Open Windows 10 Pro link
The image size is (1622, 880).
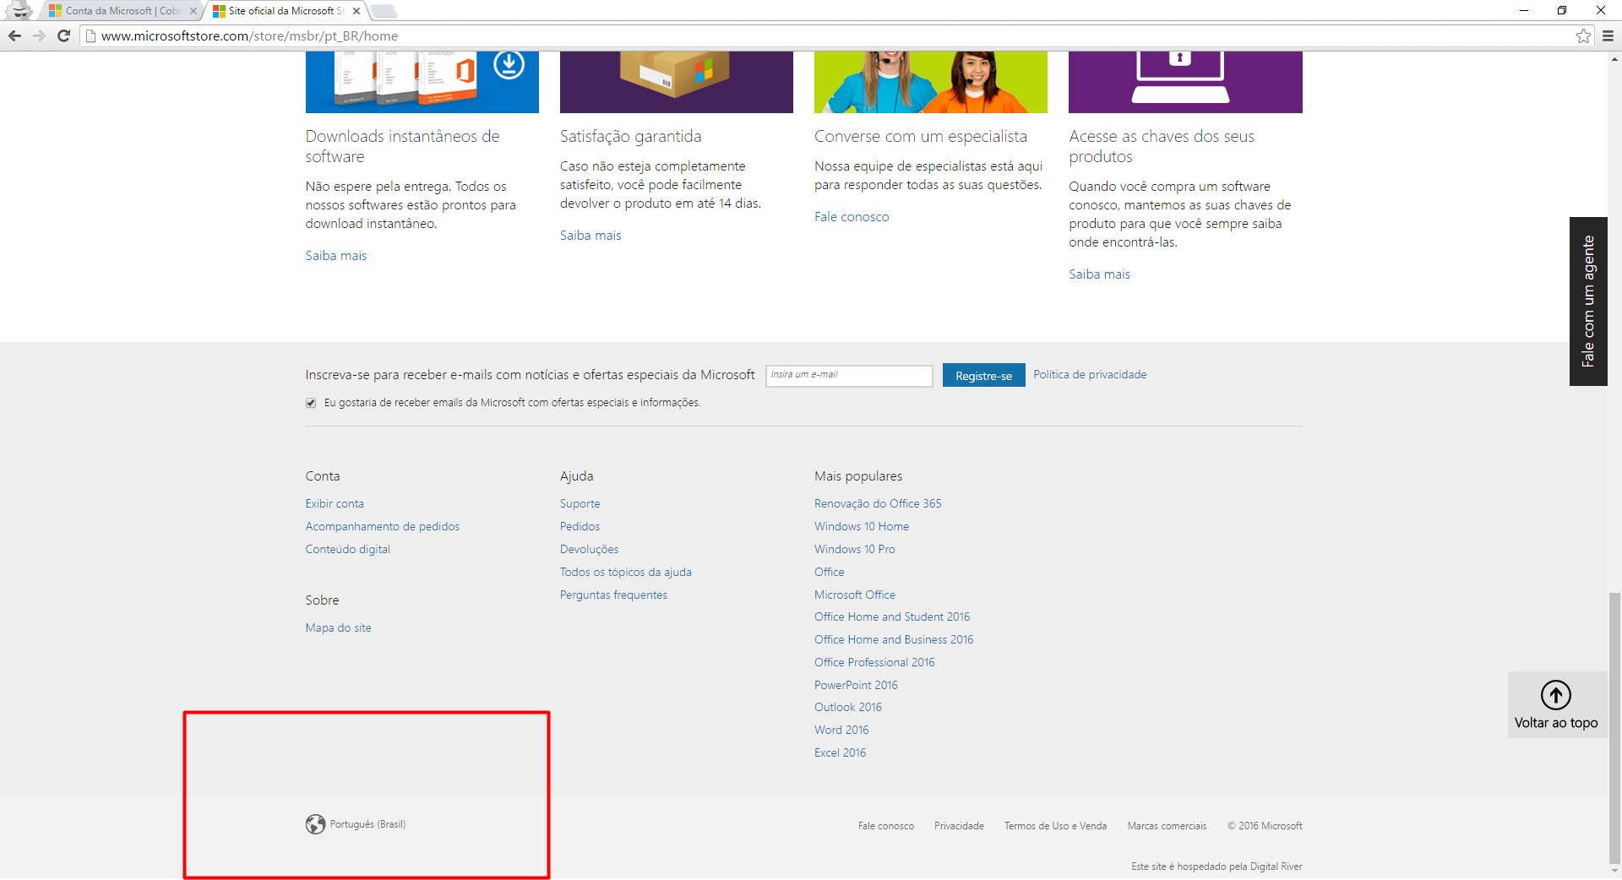click(x=855, y=549)
